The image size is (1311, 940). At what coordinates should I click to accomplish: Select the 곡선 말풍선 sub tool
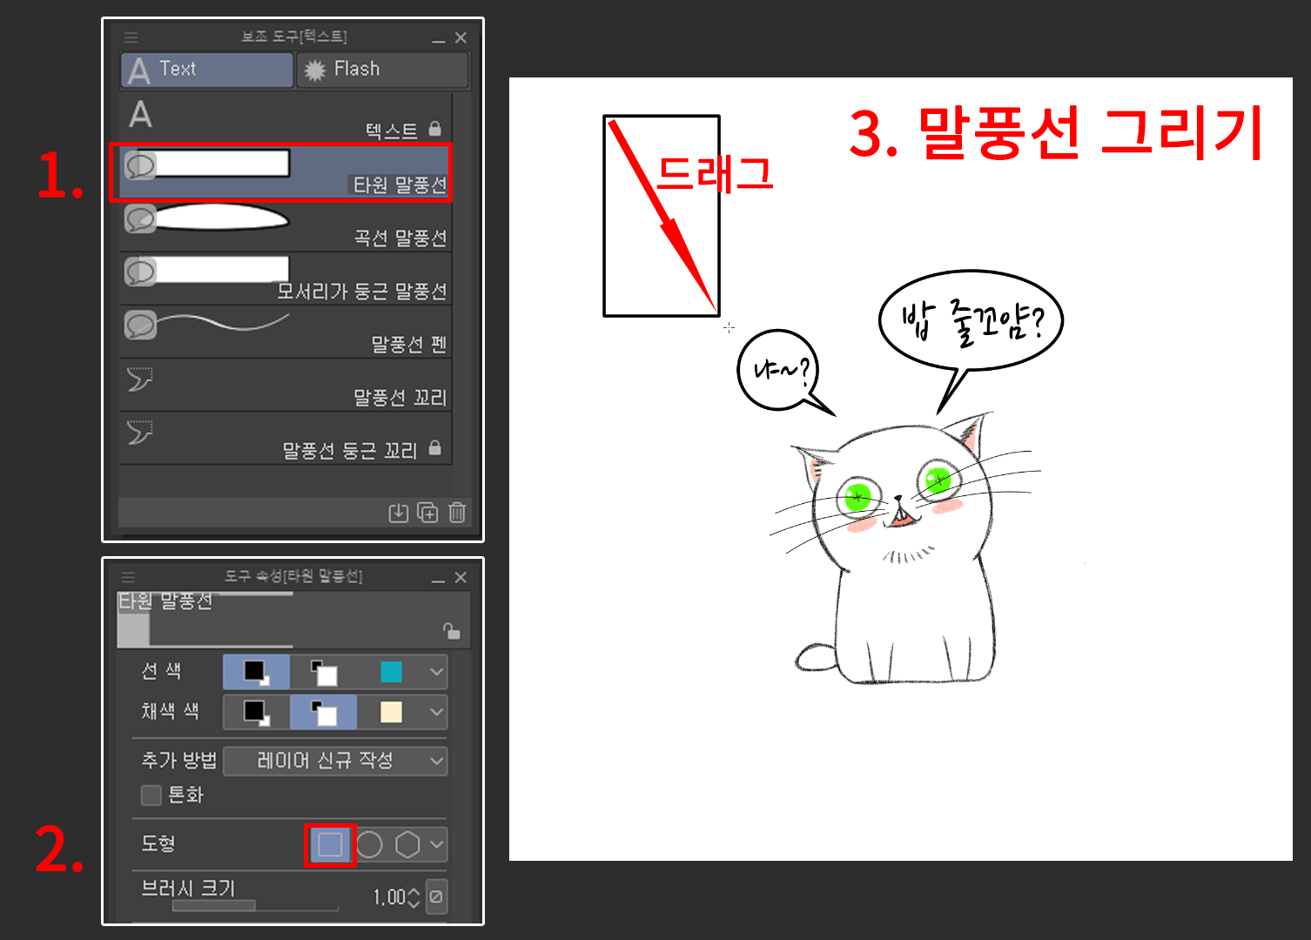click(285, 226)
